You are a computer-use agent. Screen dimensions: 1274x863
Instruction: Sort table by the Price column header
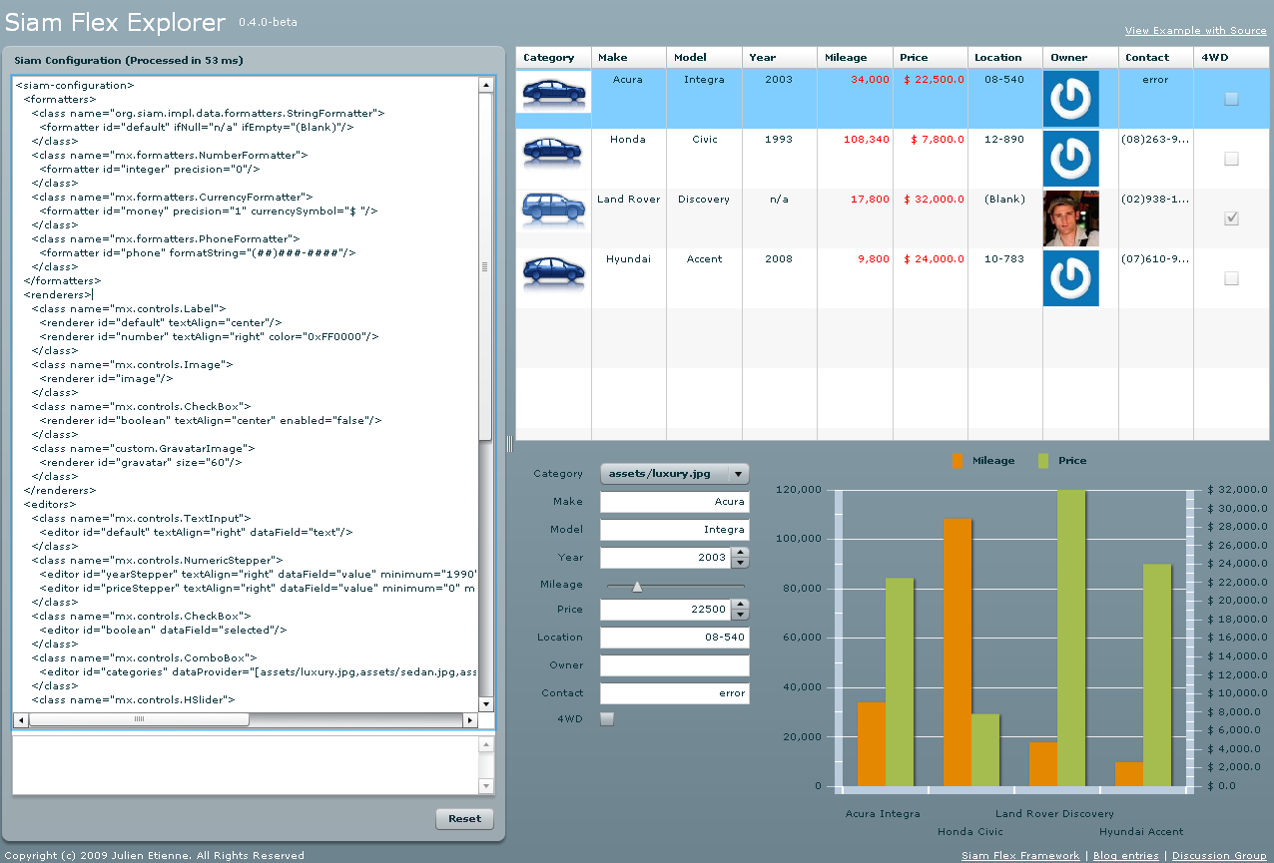tap(931, 58)
